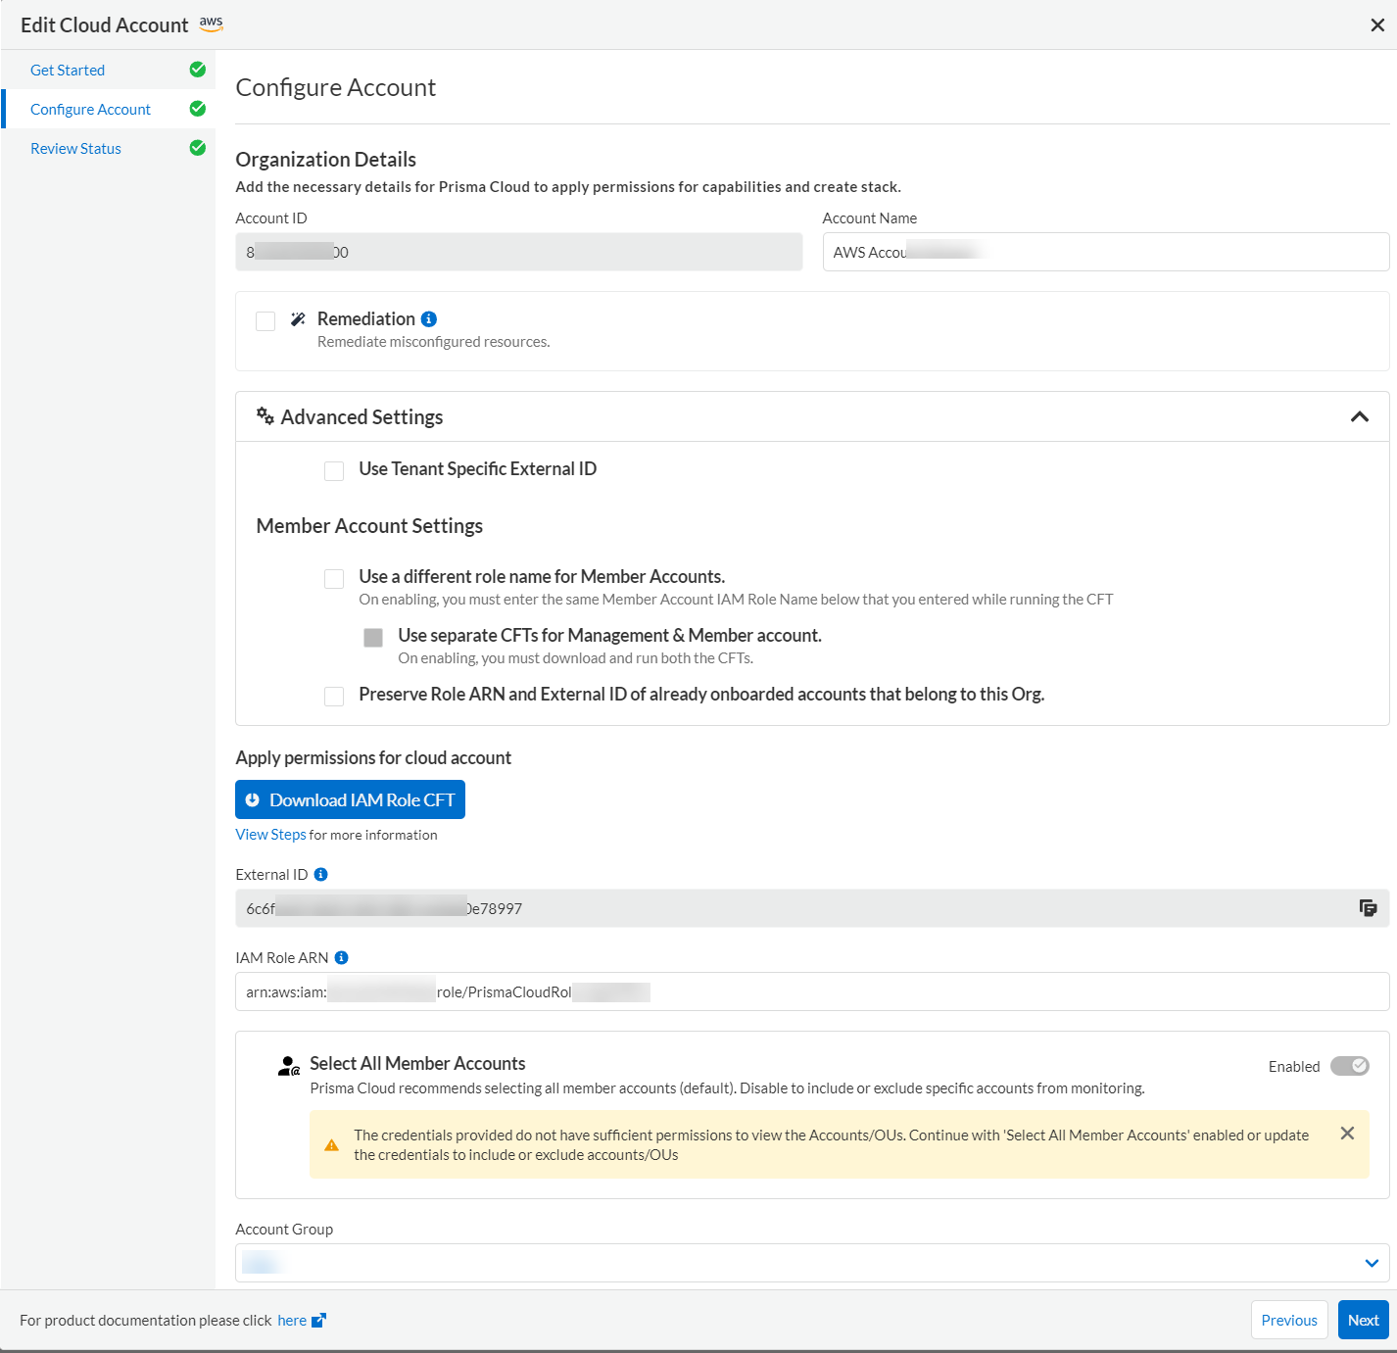Check separate CFTs for Management & Member
1397x1353 pixels.
coord(373,638)
